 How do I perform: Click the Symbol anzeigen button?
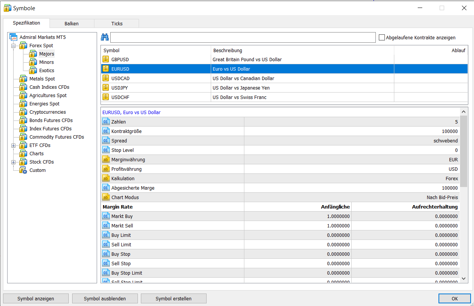coord(36,298)
